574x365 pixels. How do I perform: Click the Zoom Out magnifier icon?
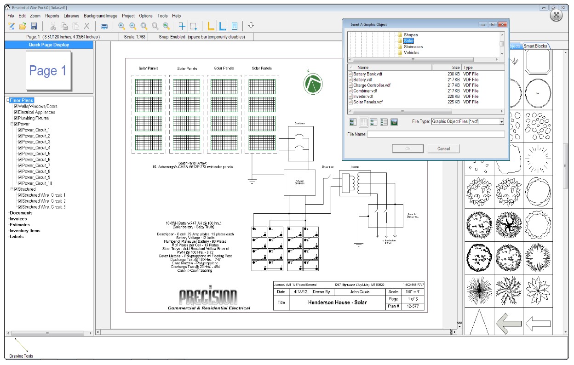(132, 26)
